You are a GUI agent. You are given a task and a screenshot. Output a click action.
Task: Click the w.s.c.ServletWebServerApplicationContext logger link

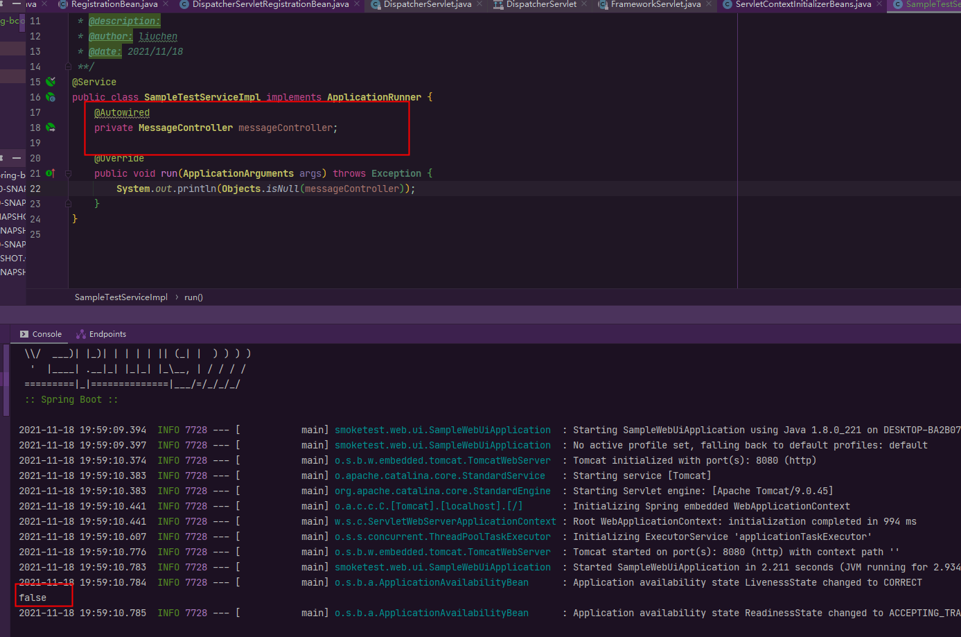[x=446, y=521]
